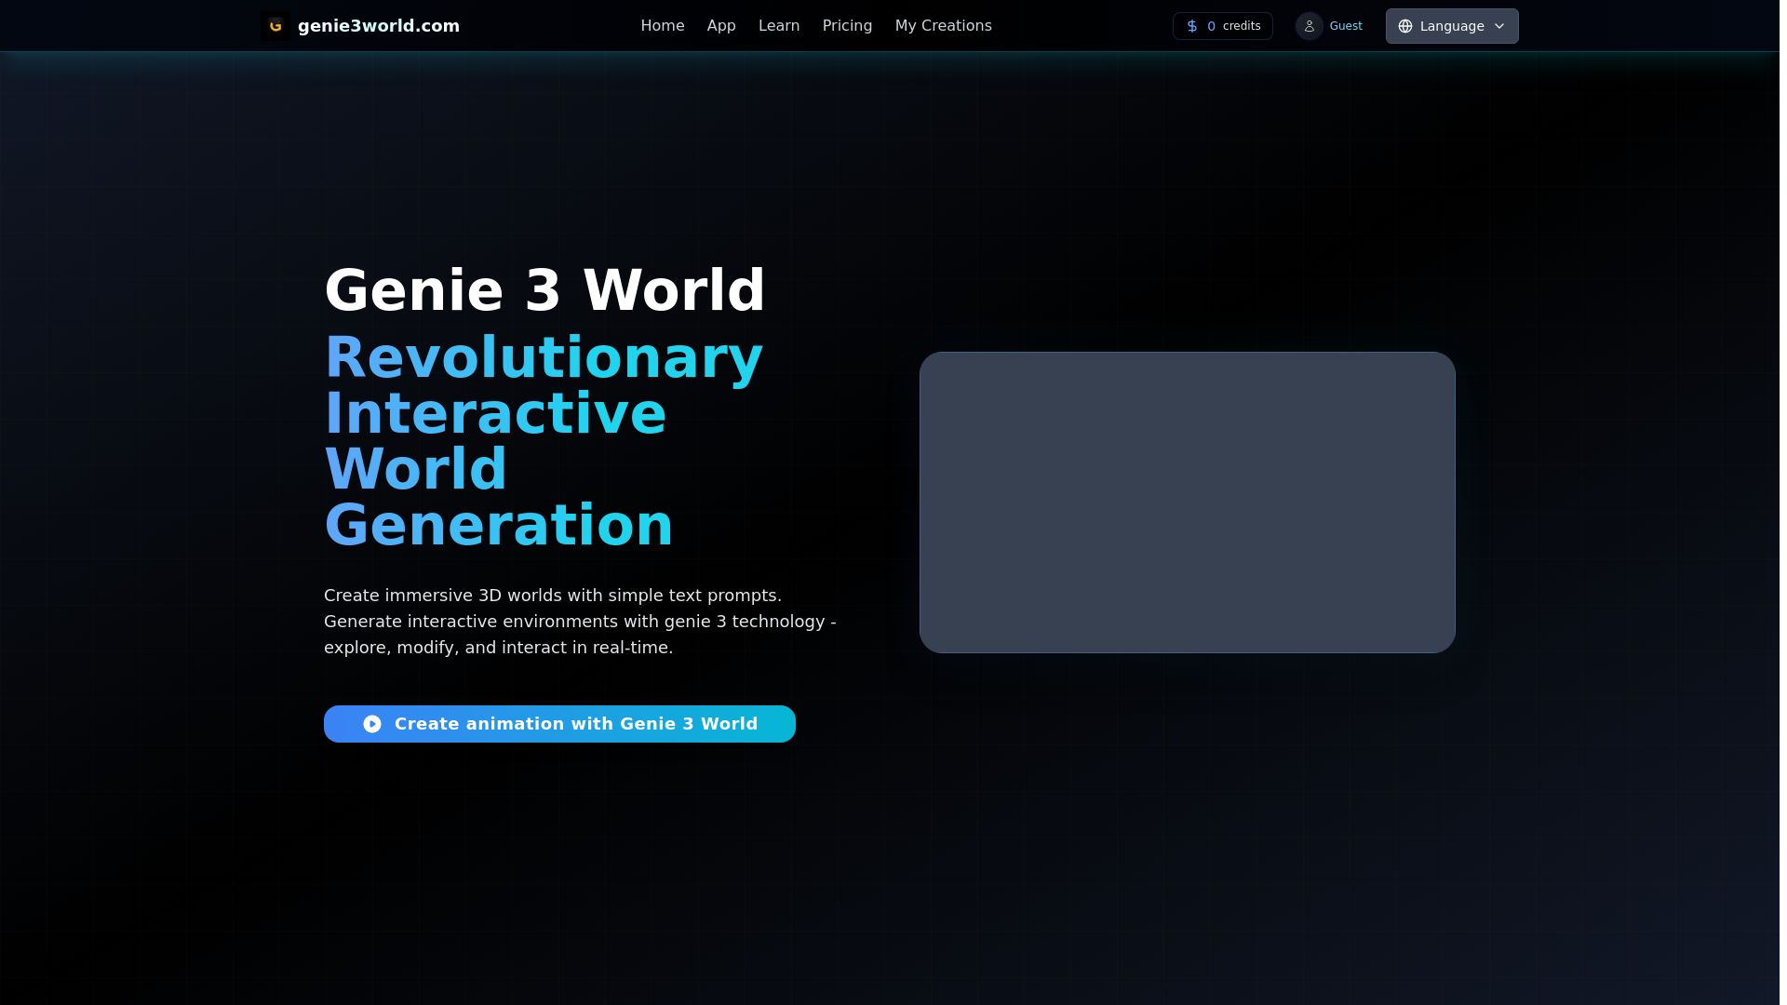Open the site logo from the header
This screenshot has width=1787, height=1005.
point(359,25)
